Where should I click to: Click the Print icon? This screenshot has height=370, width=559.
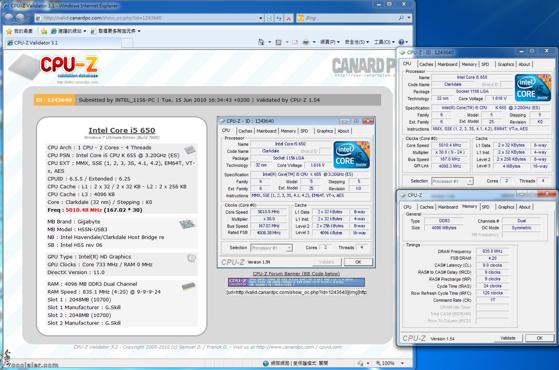click(306, 42)
